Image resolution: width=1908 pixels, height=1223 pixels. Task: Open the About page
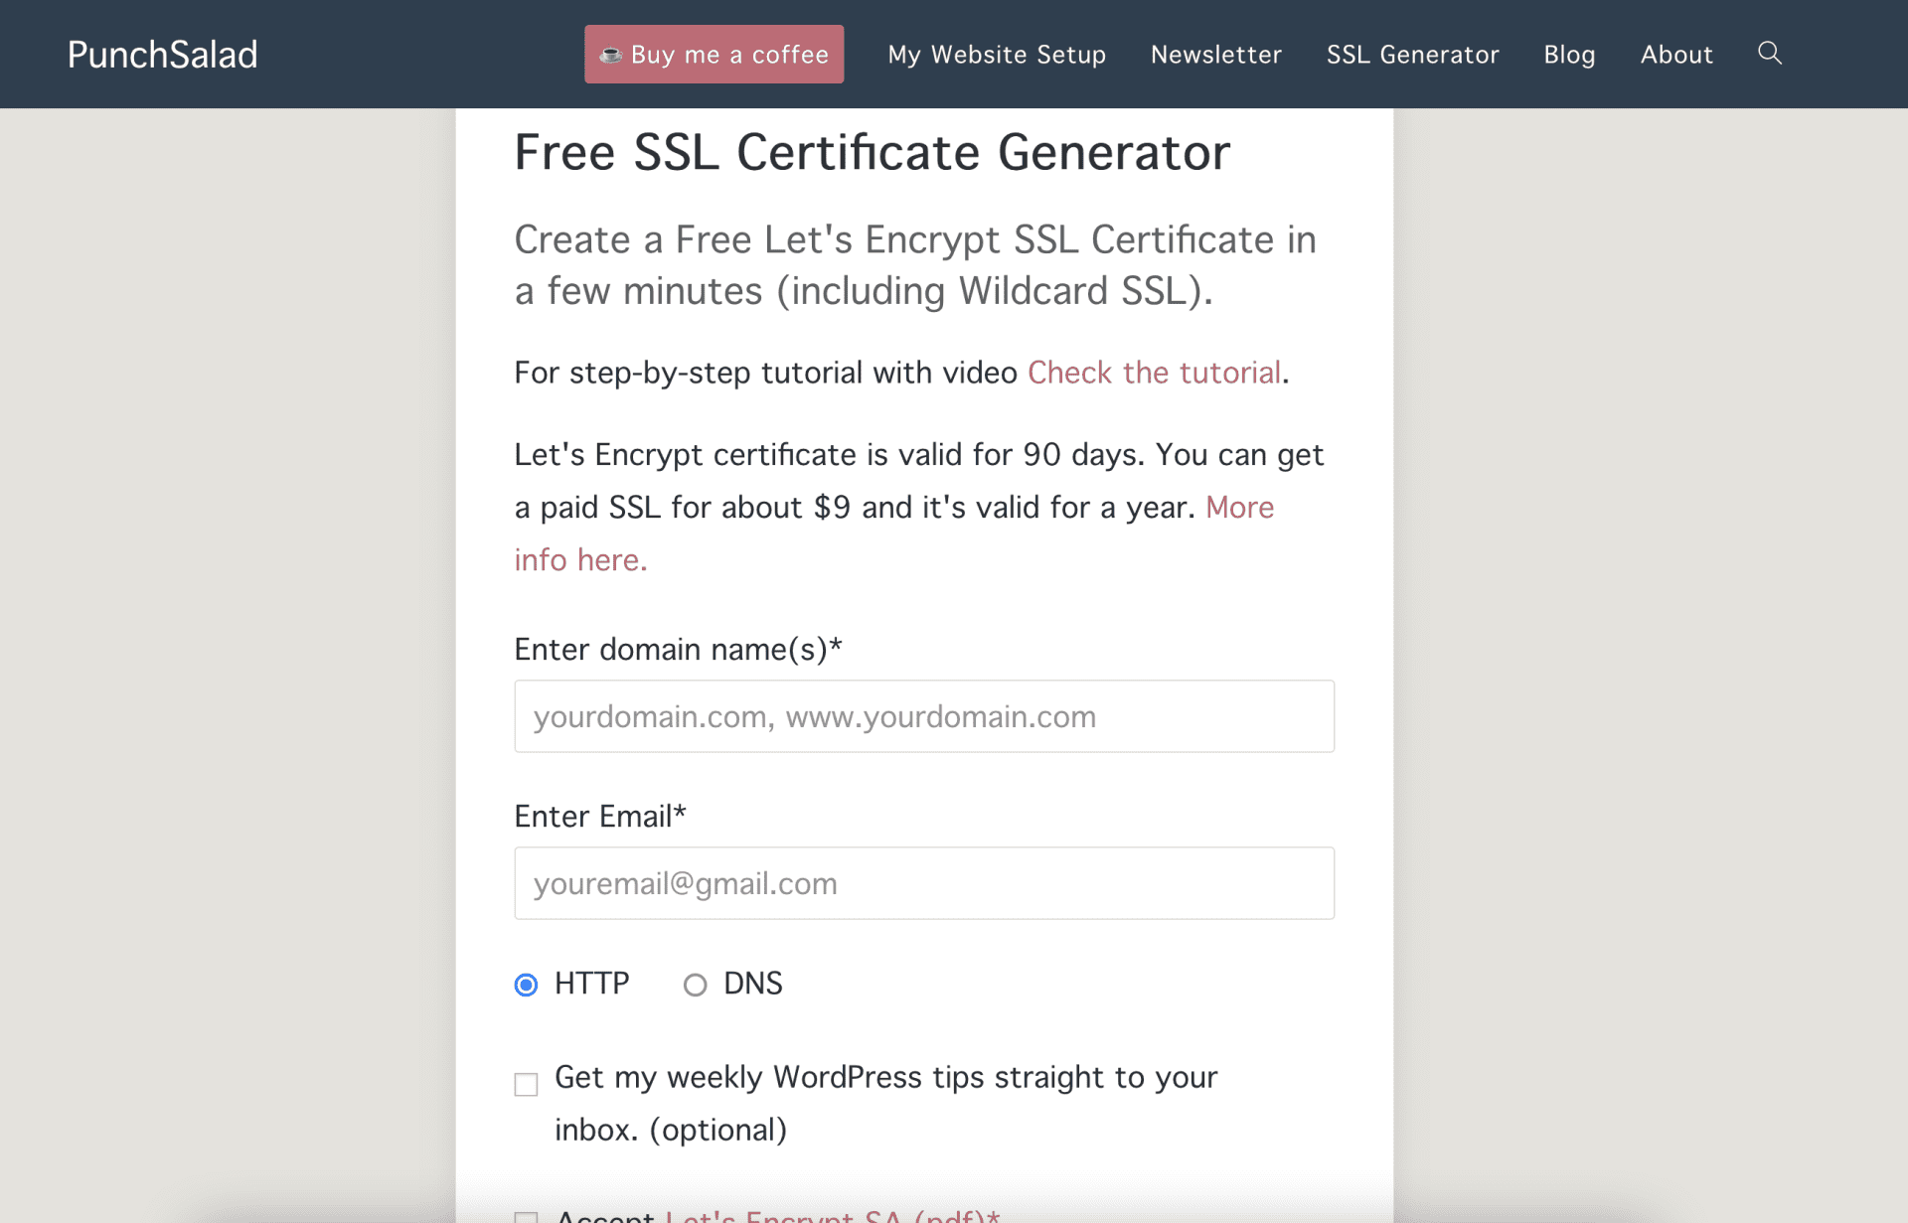pyautogui.click(x=1676, y=55)
